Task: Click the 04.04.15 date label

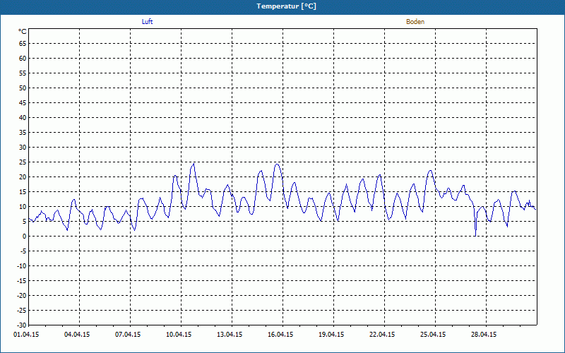Action: point(77,335)
